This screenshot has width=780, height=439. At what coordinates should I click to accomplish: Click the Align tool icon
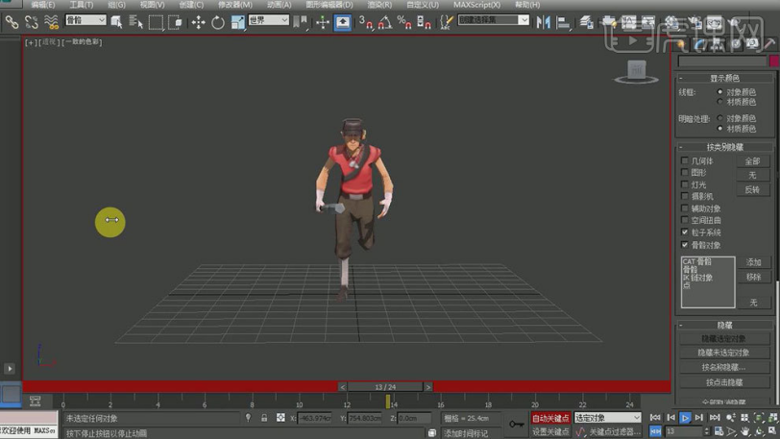[x=563, y=22]
